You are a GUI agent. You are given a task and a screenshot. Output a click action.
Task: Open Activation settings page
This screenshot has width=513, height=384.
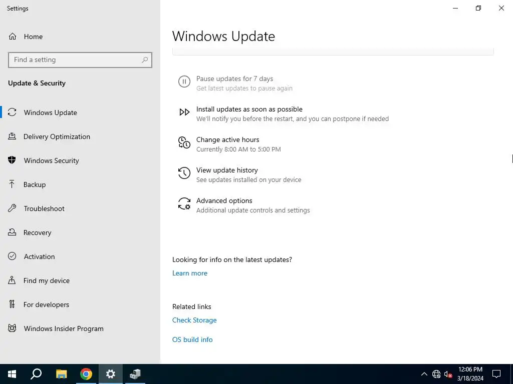point(80,256)
